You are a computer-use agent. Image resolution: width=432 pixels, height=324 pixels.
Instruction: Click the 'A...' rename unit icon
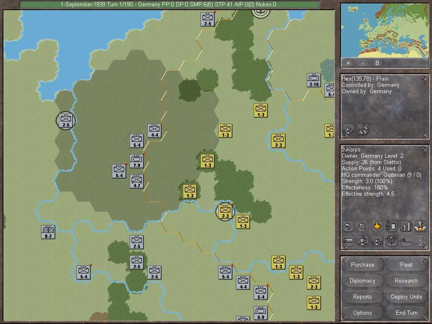pyautogui.click(x=406, y=240)
